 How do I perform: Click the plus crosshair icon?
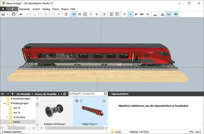click(97, 14)
